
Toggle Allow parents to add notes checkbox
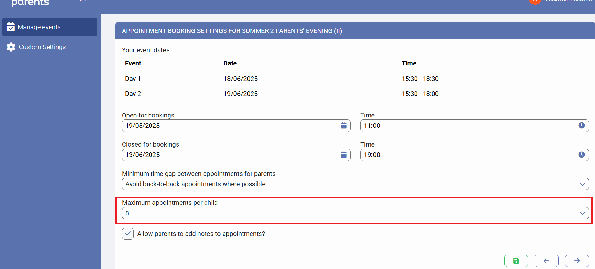click(x=128, y=234)
